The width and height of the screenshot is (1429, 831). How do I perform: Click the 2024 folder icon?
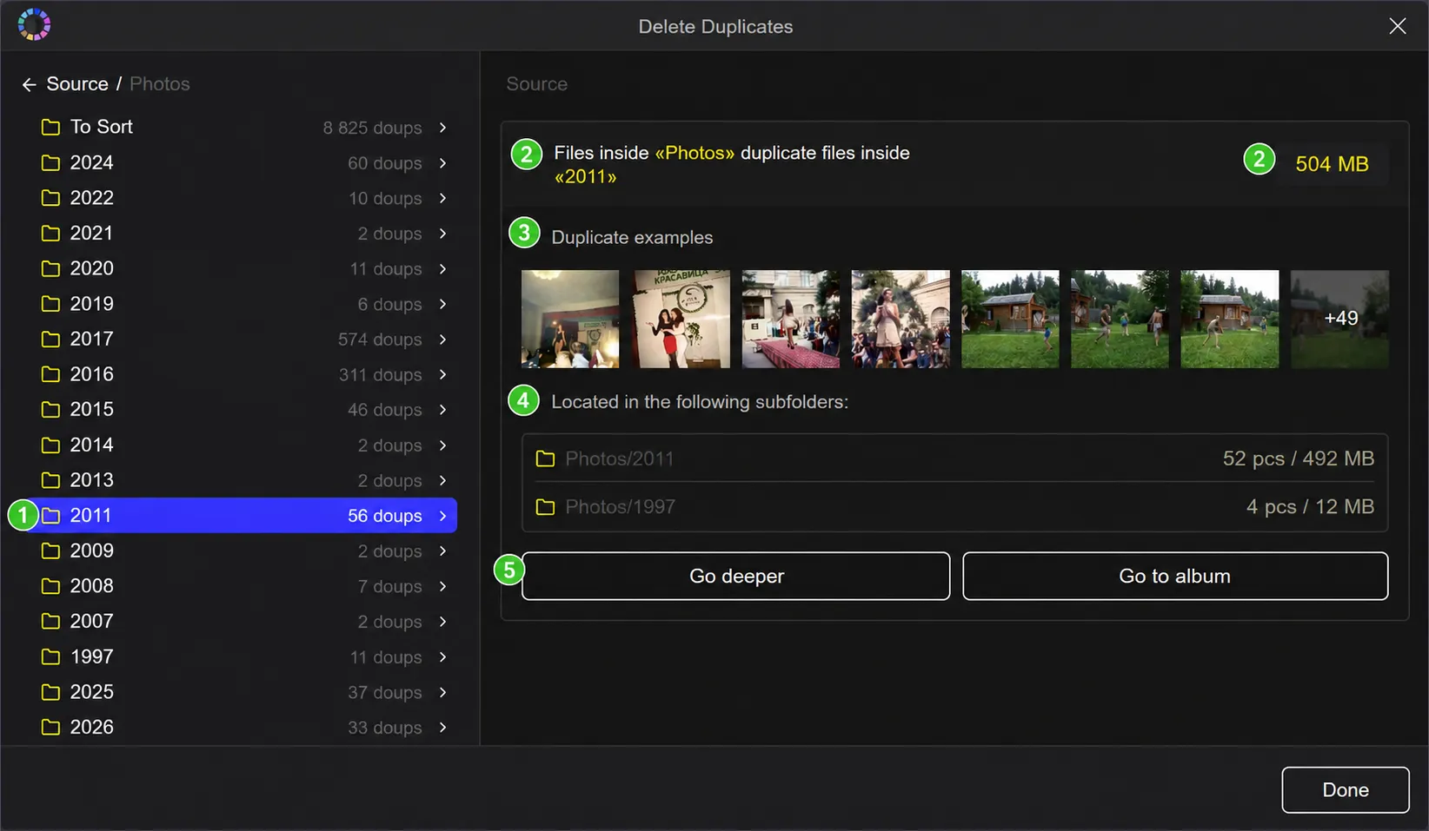tap(51, 163)
